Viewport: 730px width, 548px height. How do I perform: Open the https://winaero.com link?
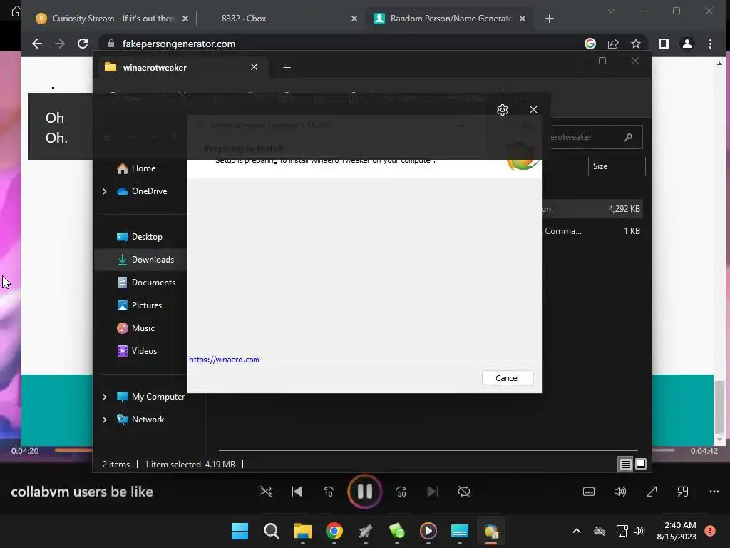(x=224, y=360)
